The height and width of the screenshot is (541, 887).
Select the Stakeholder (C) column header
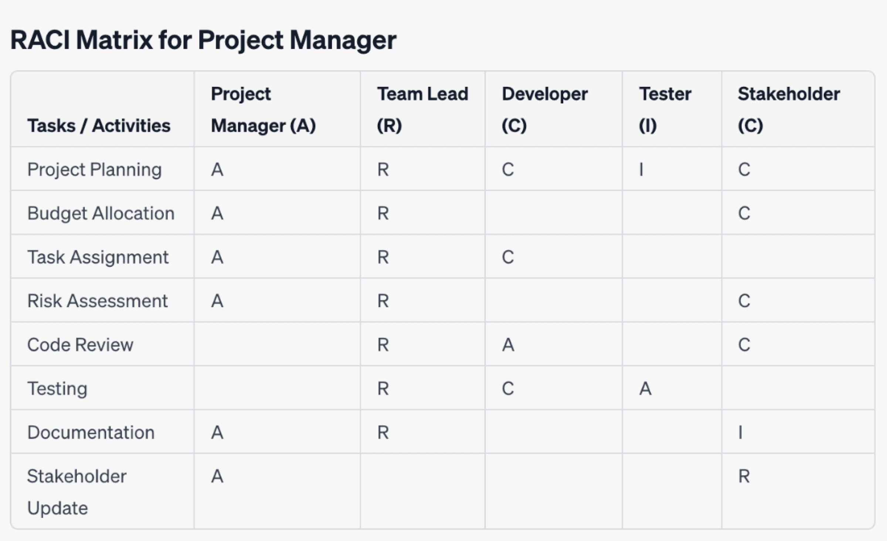click(789, 109)
